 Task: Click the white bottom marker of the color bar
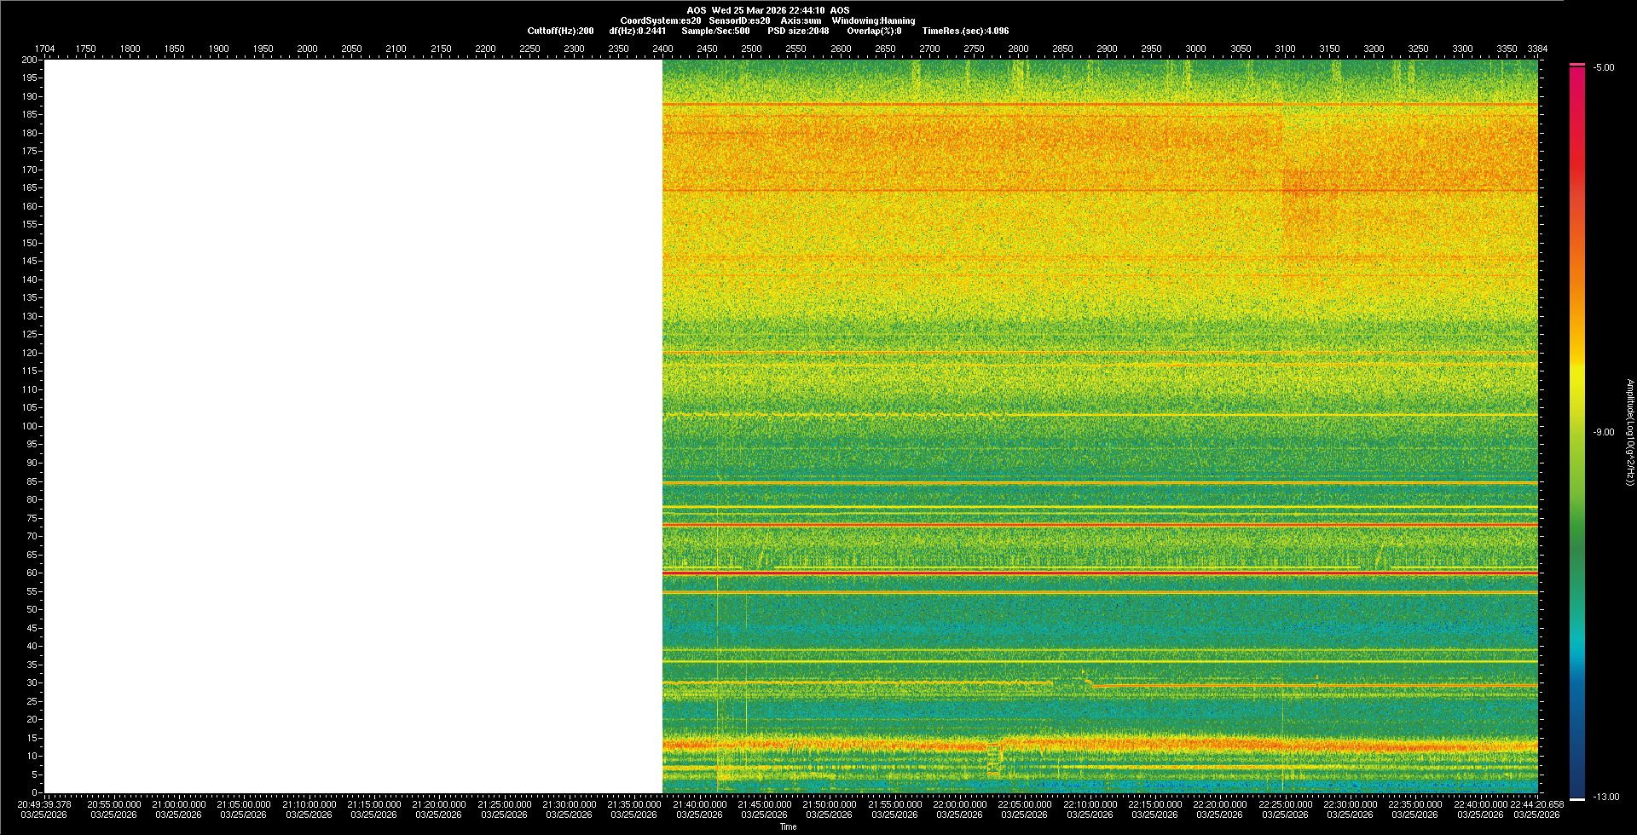coord(1576,798)
